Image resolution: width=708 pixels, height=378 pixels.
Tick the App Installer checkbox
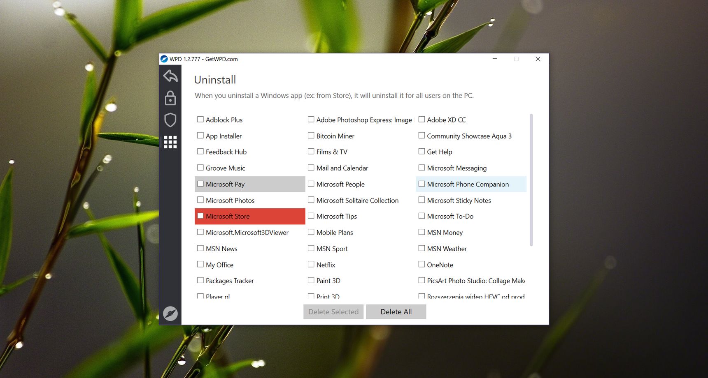point(200,136)
